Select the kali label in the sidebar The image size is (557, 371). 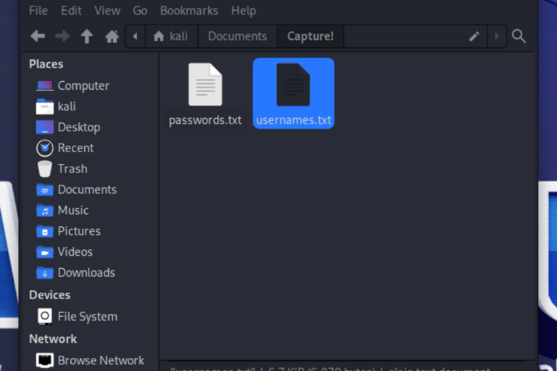[x=67, y=107]
